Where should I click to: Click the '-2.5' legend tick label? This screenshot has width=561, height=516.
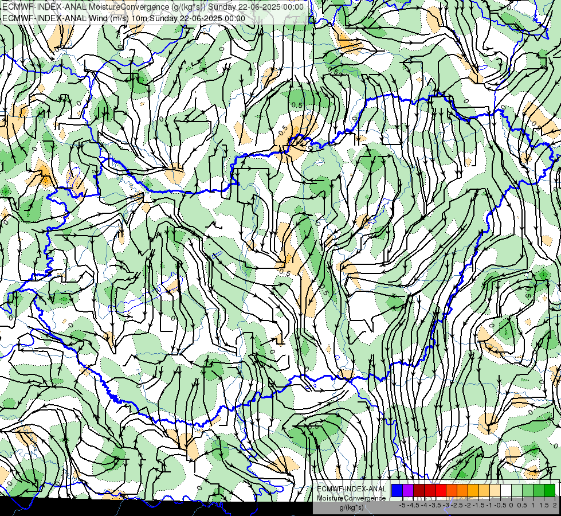tap(457, 505)
